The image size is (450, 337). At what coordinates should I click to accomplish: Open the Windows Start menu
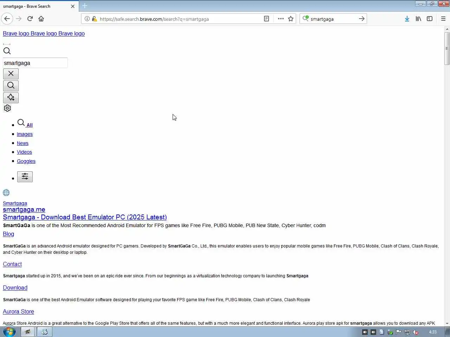point(9,332)
